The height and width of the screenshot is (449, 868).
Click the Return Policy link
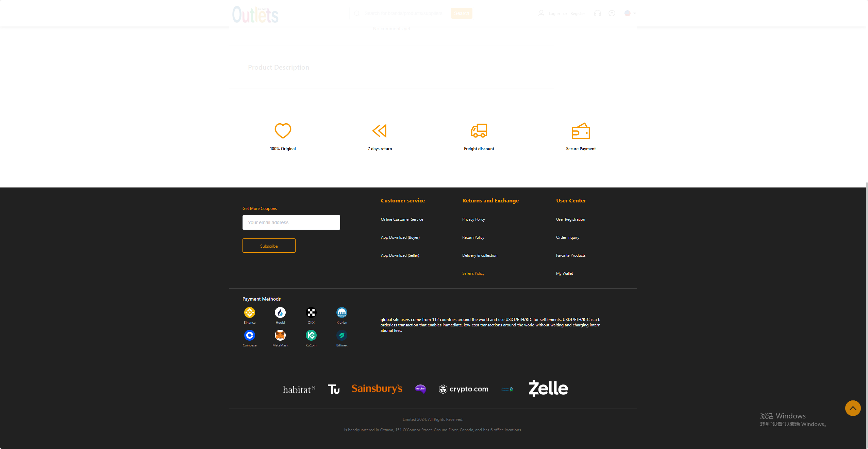pos(473,237)
